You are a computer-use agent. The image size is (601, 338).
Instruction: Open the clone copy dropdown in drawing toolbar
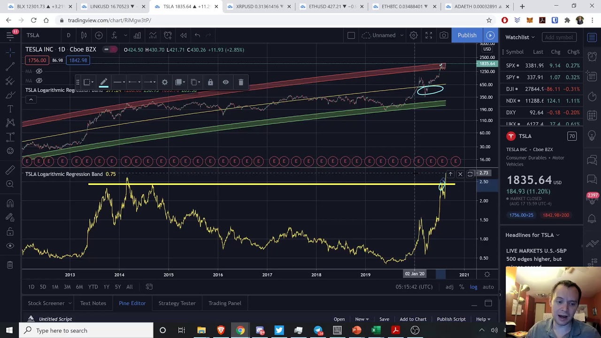[x=194, y=82]
